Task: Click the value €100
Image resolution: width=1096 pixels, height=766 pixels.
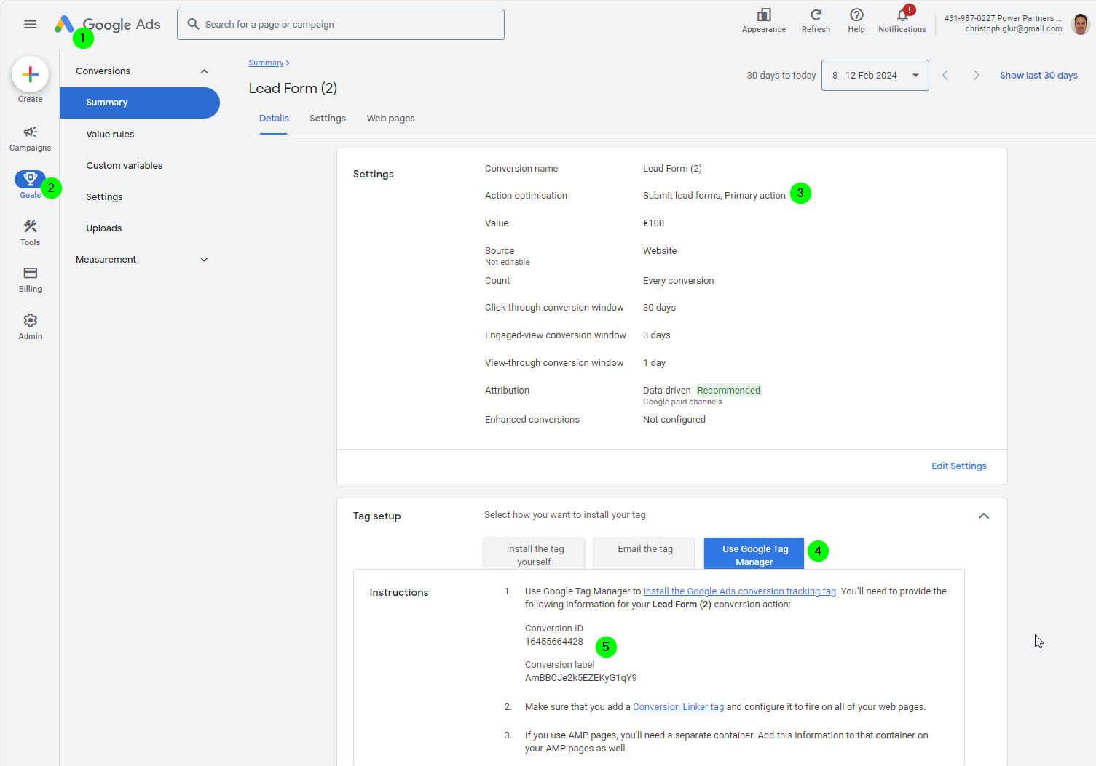Action: click(653, 223)
